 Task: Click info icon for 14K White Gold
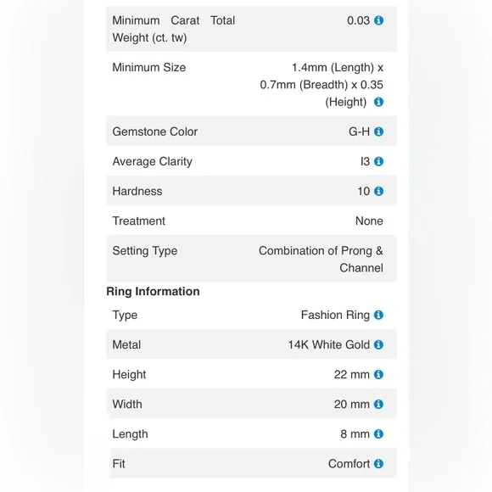pos(378,344)
